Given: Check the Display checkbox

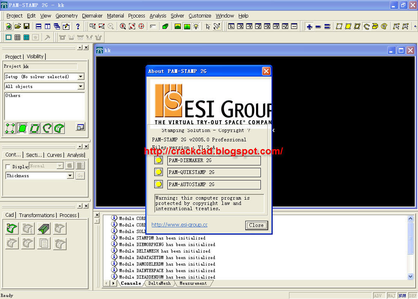Looking at the screenshot, I should pos(8,167).
